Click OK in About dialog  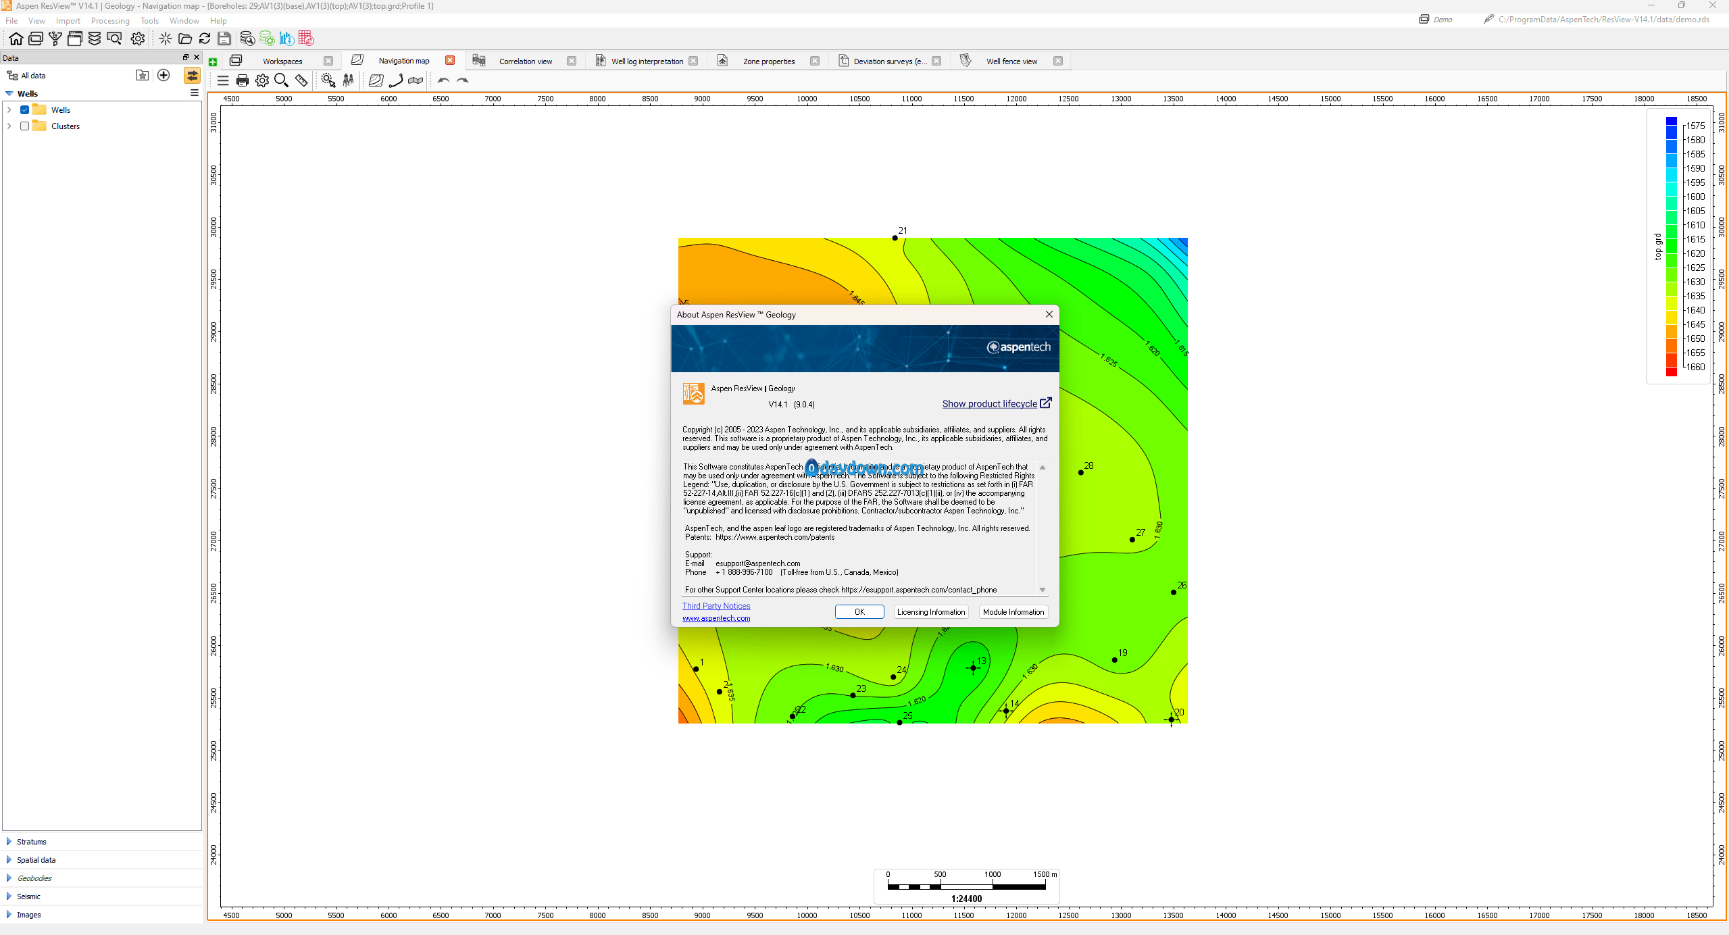coord(859,611)
